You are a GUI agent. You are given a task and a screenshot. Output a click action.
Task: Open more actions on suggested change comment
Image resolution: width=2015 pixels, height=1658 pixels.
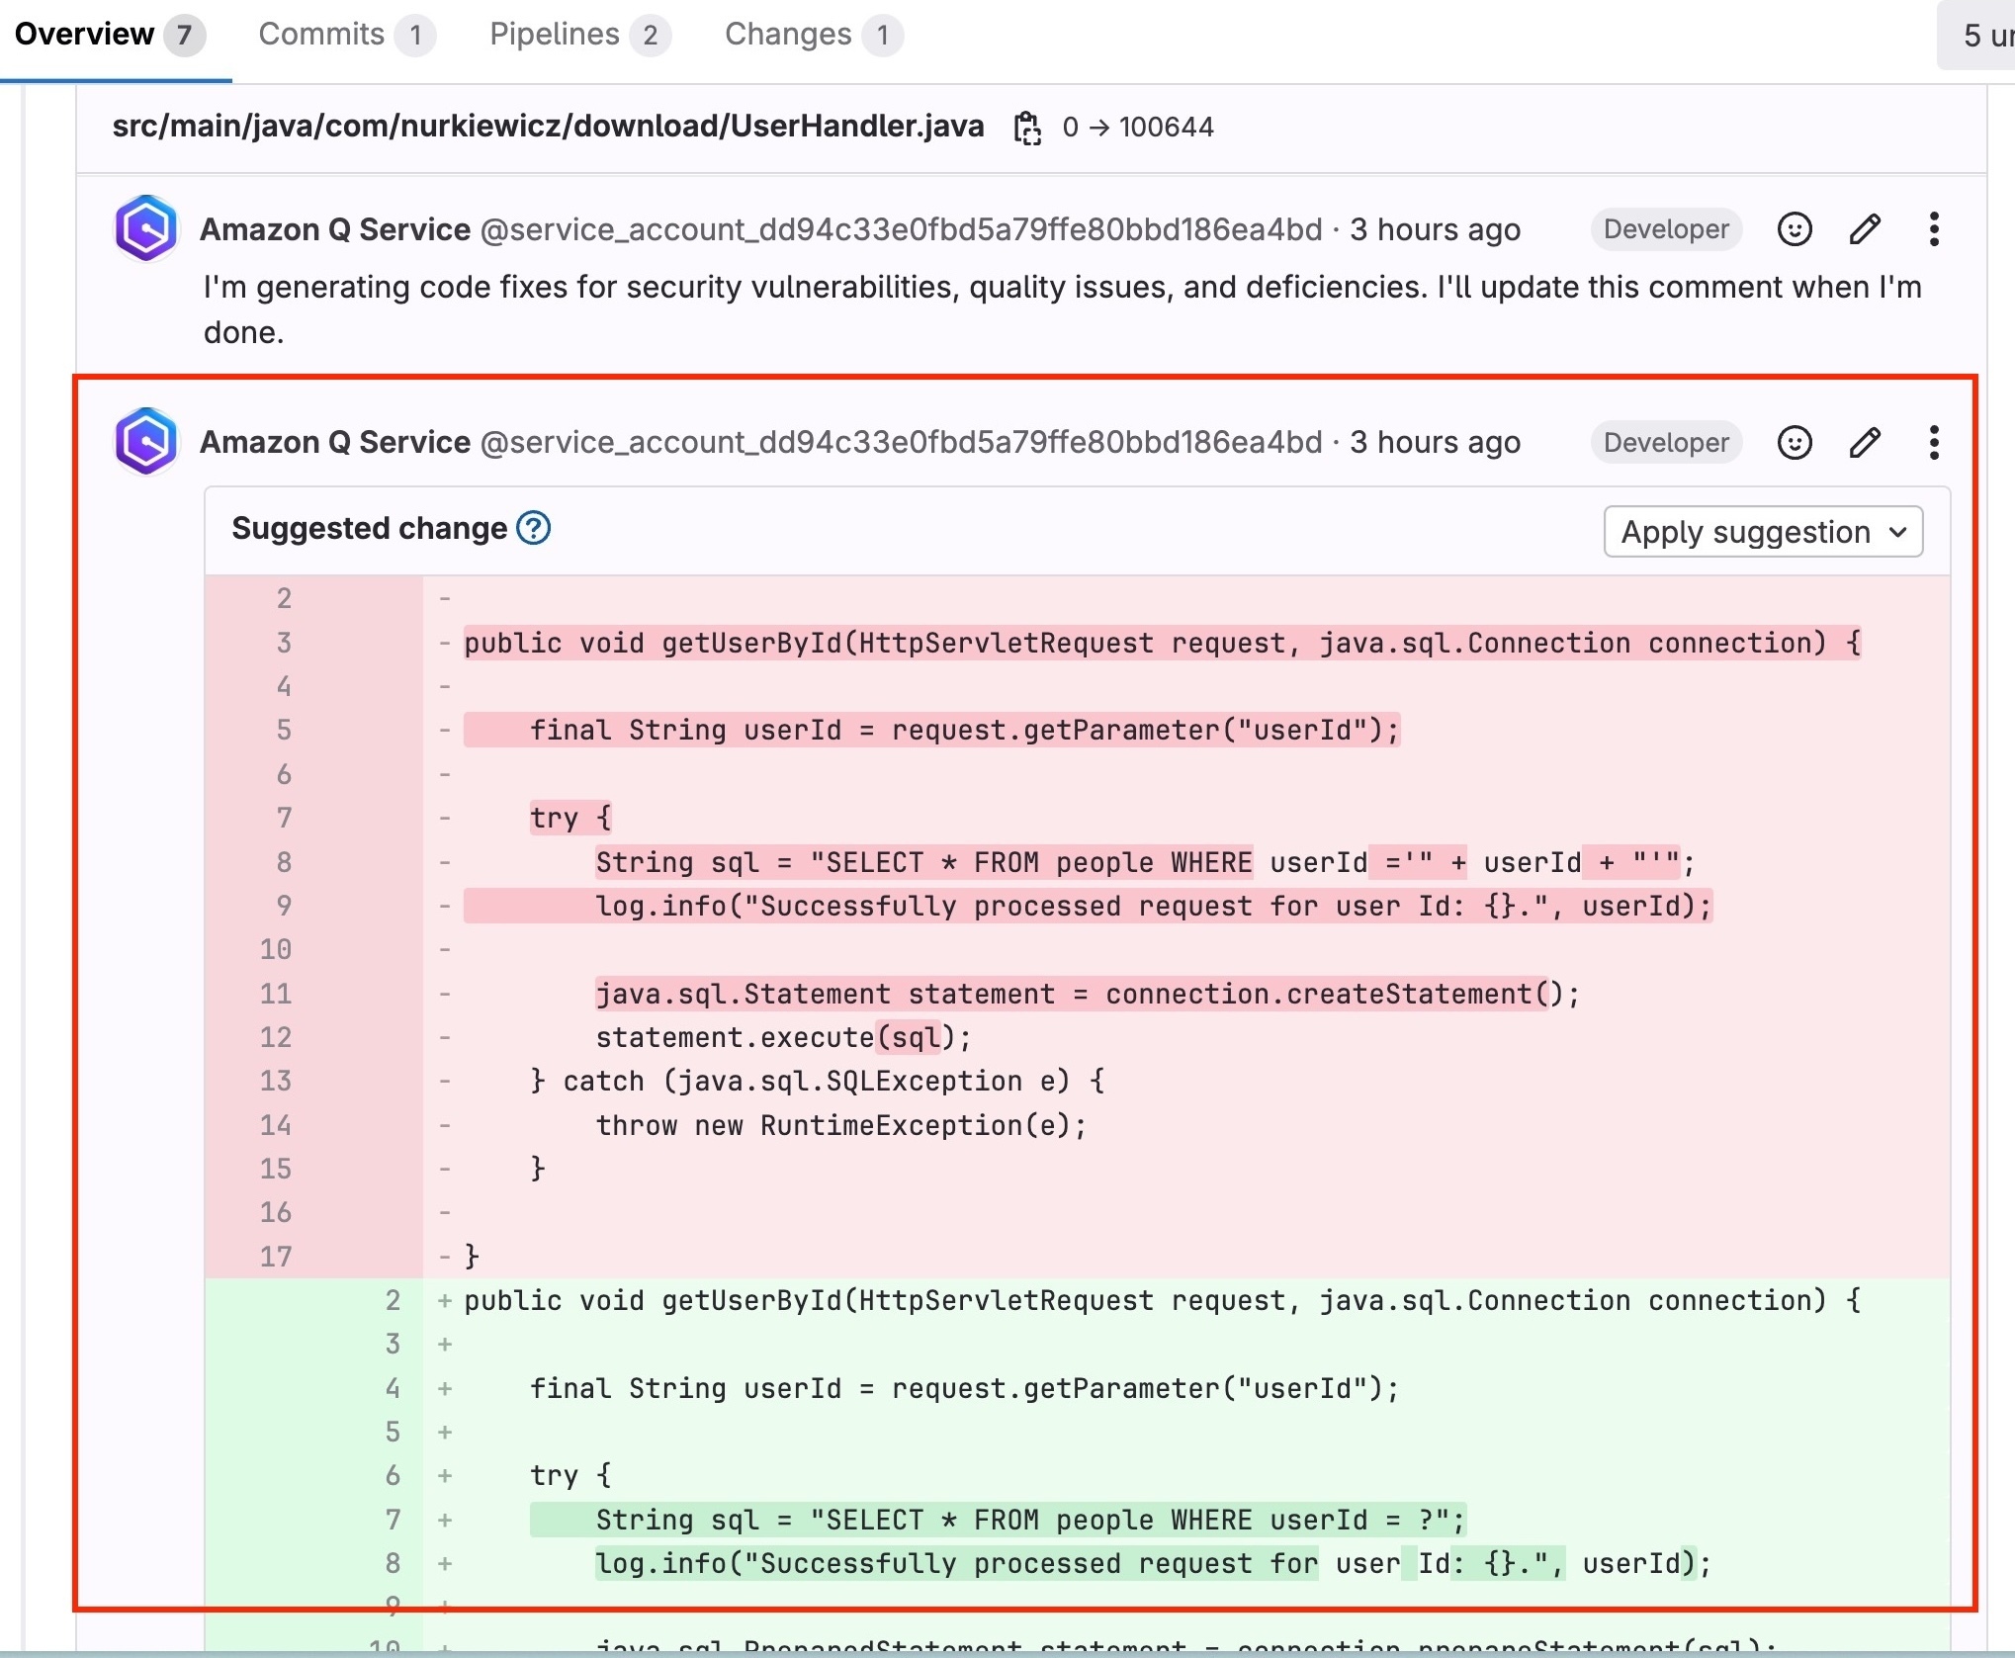(x=1934, y=442)
